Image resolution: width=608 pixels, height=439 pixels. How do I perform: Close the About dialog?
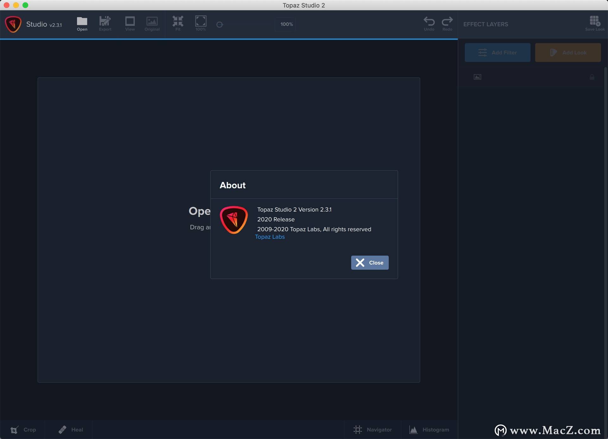point(370,263)
